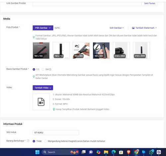166x156 pixels.
Task: Click the emoji widget in the search box
Action: click(x=74, y=152)
